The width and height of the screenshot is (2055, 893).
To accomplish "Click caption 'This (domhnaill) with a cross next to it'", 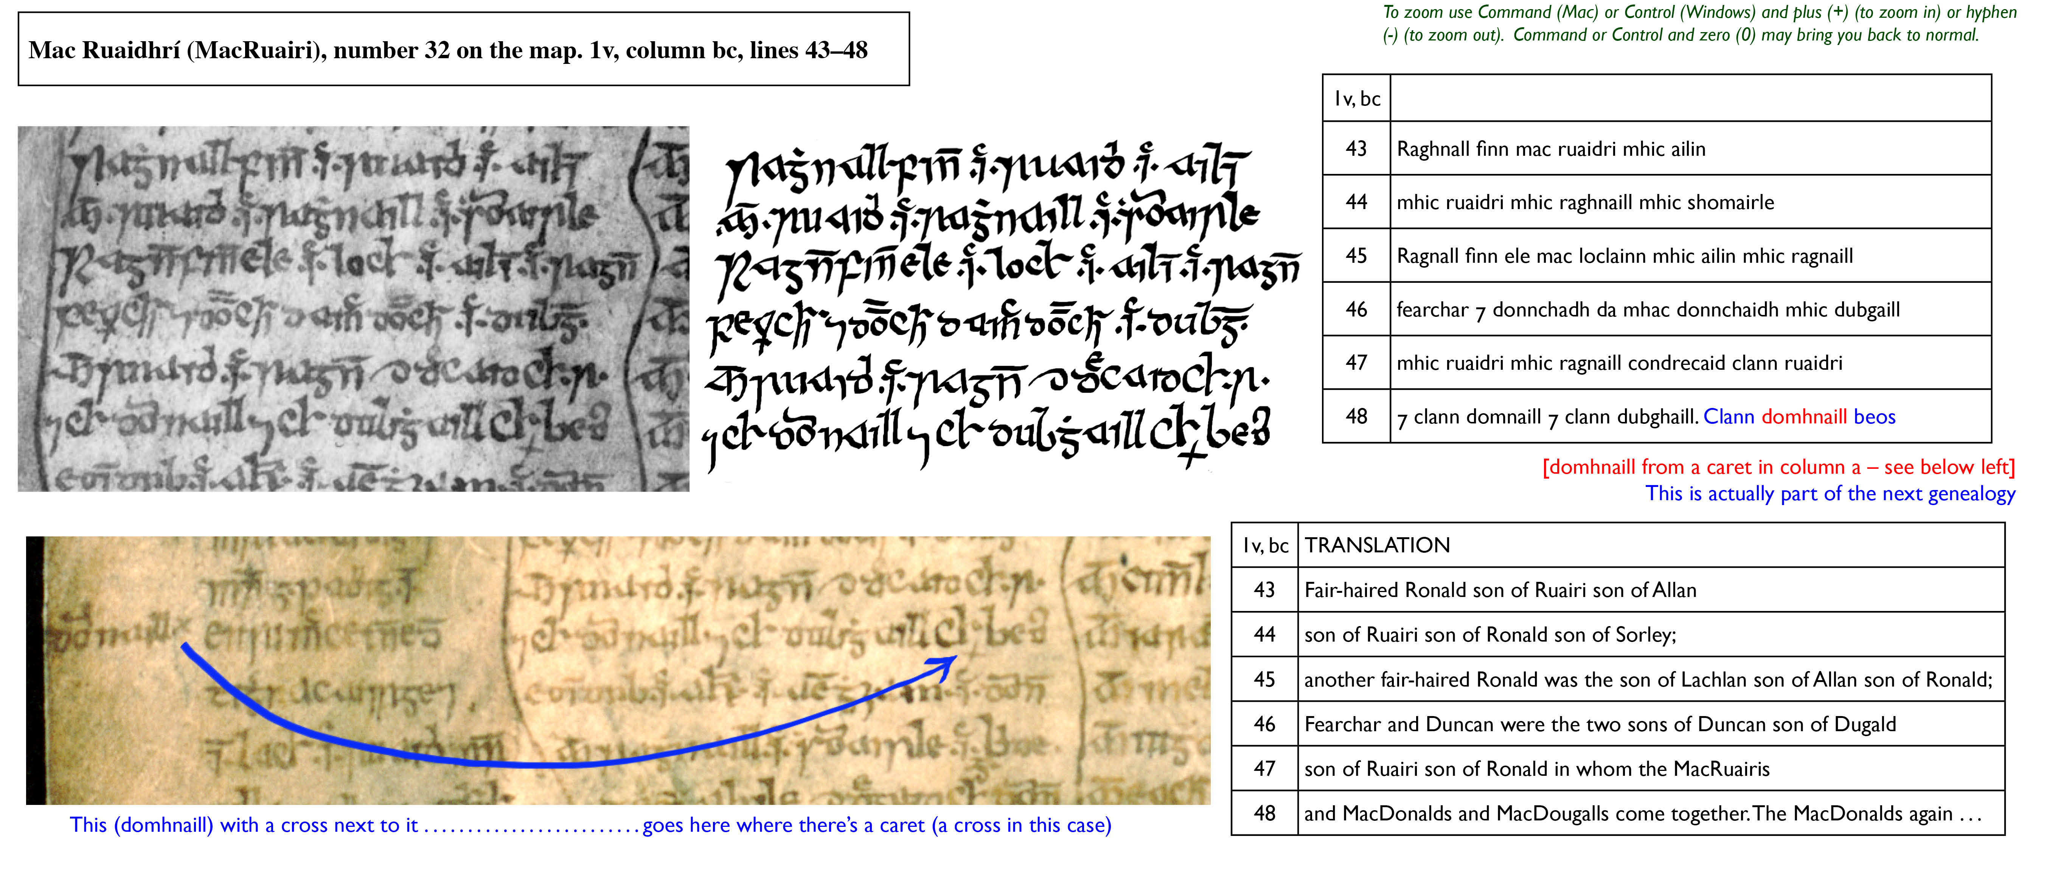I will pos(244,825).
